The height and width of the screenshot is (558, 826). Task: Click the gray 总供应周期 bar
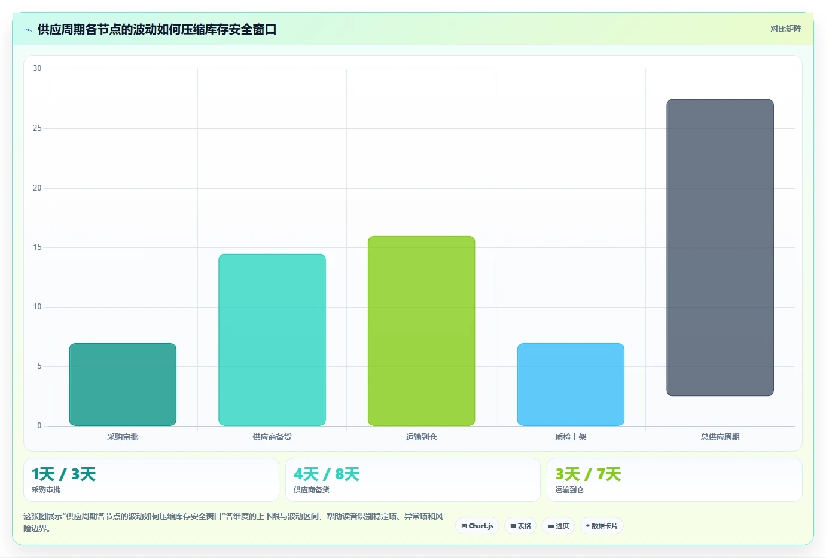pos(720,247)
